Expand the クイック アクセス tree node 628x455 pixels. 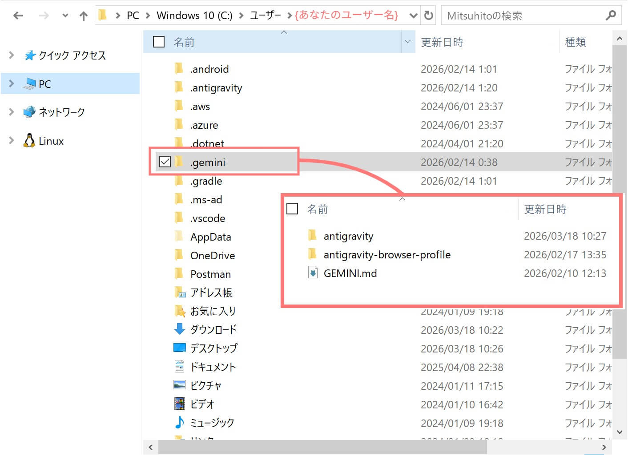12,55
